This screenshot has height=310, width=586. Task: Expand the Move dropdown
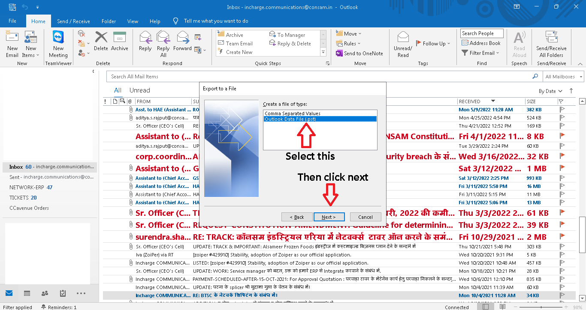(x=349, y=33)
